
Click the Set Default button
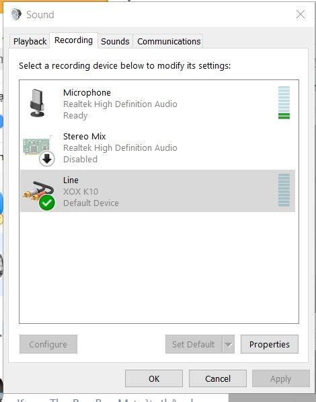[194, 344]
